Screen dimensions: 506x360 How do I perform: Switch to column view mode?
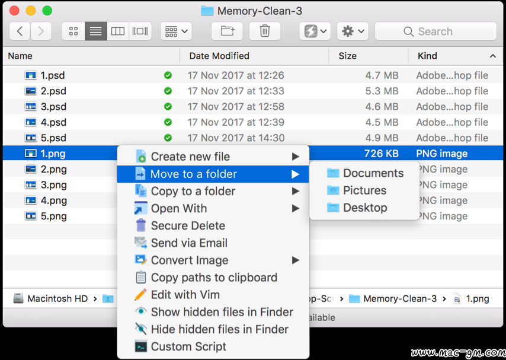click(x=118, y=31)
